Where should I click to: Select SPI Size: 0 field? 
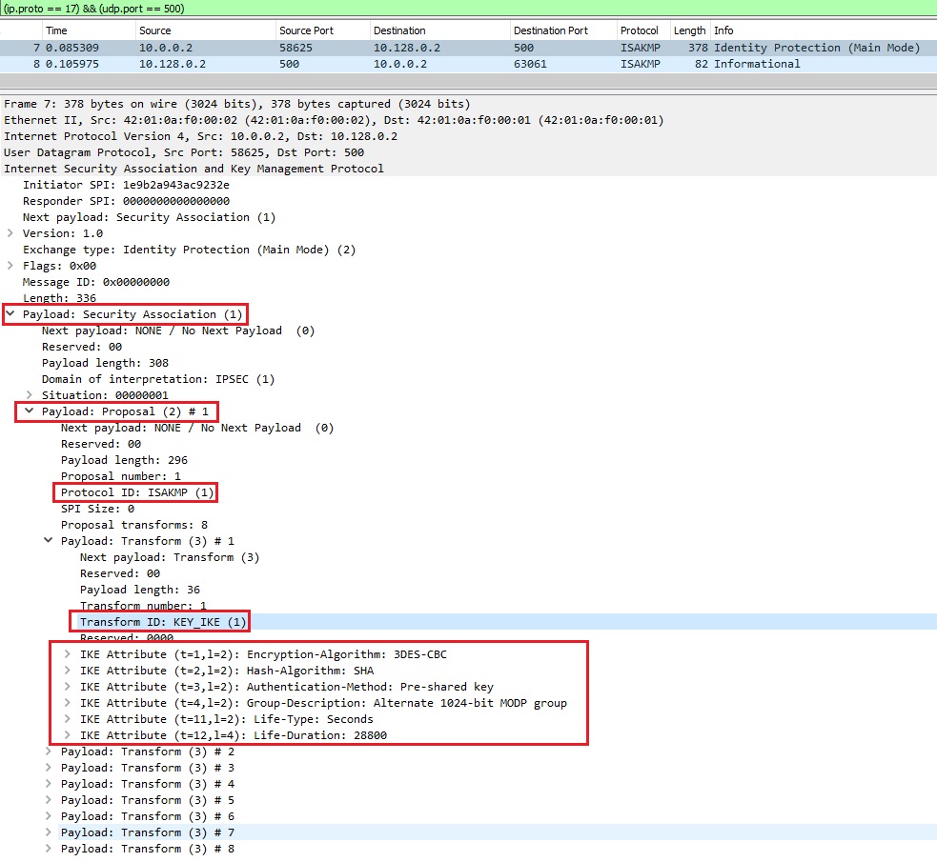coord(97,509)
